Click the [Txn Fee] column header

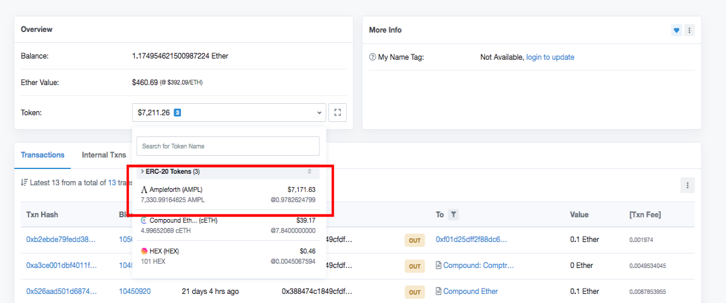pos(645,215)
